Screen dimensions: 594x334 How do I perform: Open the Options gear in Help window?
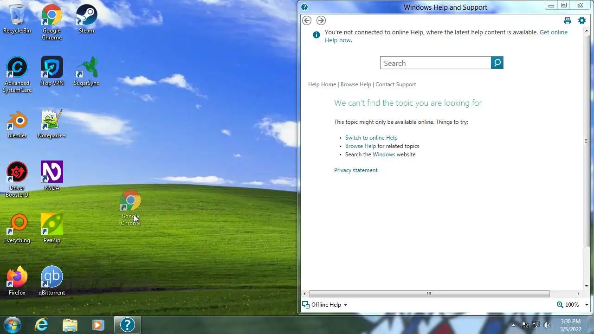click(x=582, y=20)
